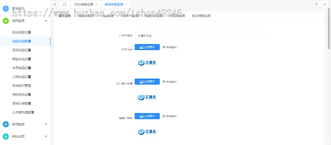
Task: Show earlier tabs with left arrow
Action: tap(55, 4)
